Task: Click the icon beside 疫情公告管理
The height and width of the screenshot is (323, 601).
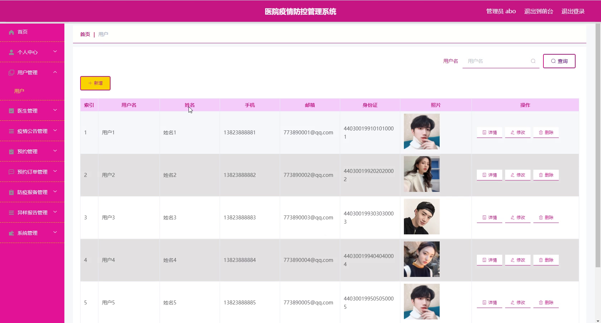Action: pyautogui.click(x=11, y=131)
